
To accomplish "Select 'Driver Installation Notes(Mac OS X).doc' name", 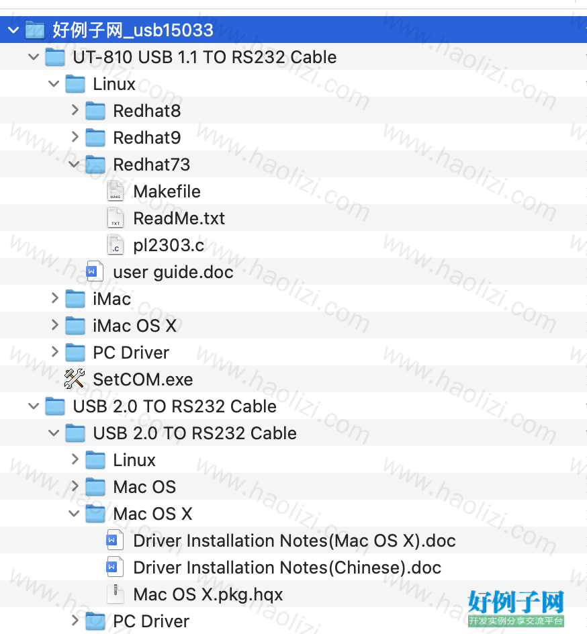I will (x=295, y=541).
